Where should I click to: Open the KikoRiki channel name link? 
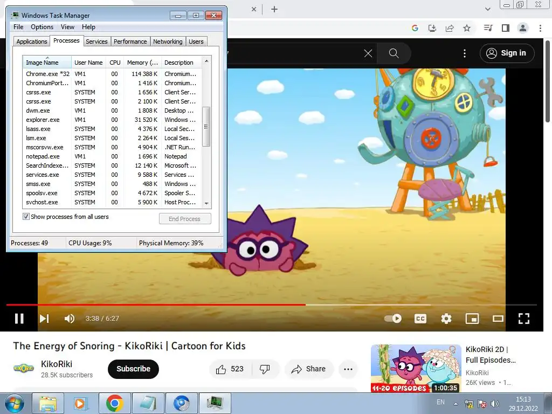[x=56, y=364]
